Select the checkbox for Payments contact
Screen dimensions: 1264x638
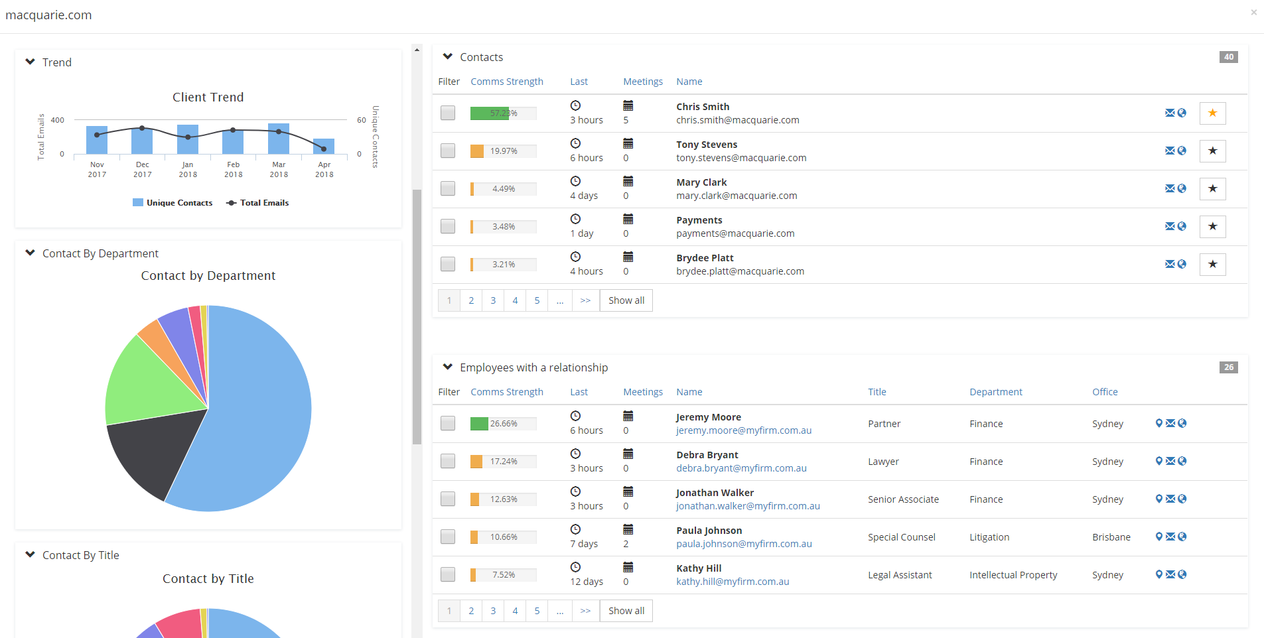pos(448,226)
